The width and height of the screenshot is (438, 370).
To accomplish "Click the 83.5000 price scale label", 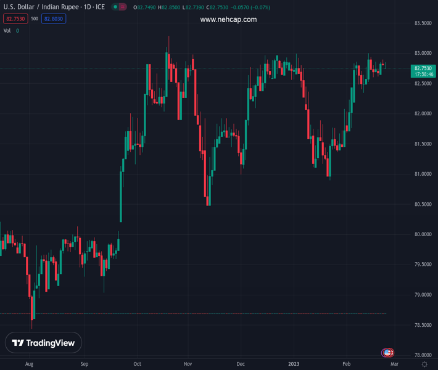I will tap(422, 23).
